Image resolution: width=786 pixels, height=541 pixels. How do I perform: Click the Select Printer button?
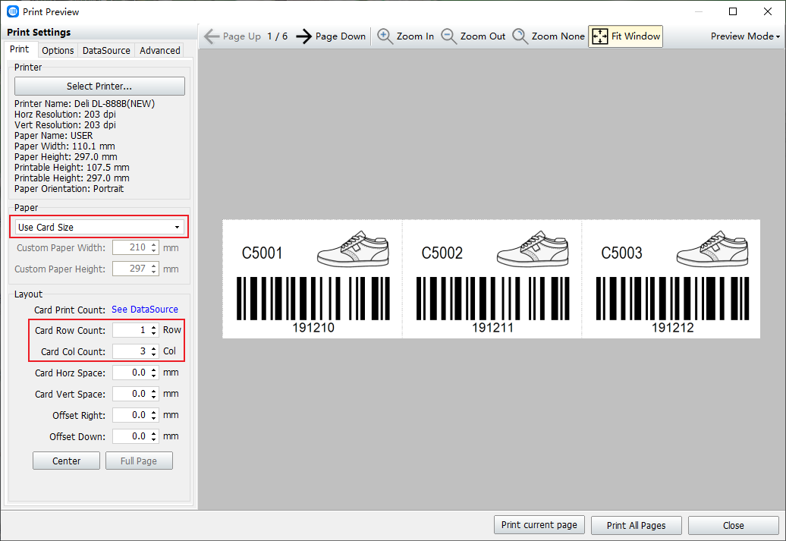click(99, 86)
